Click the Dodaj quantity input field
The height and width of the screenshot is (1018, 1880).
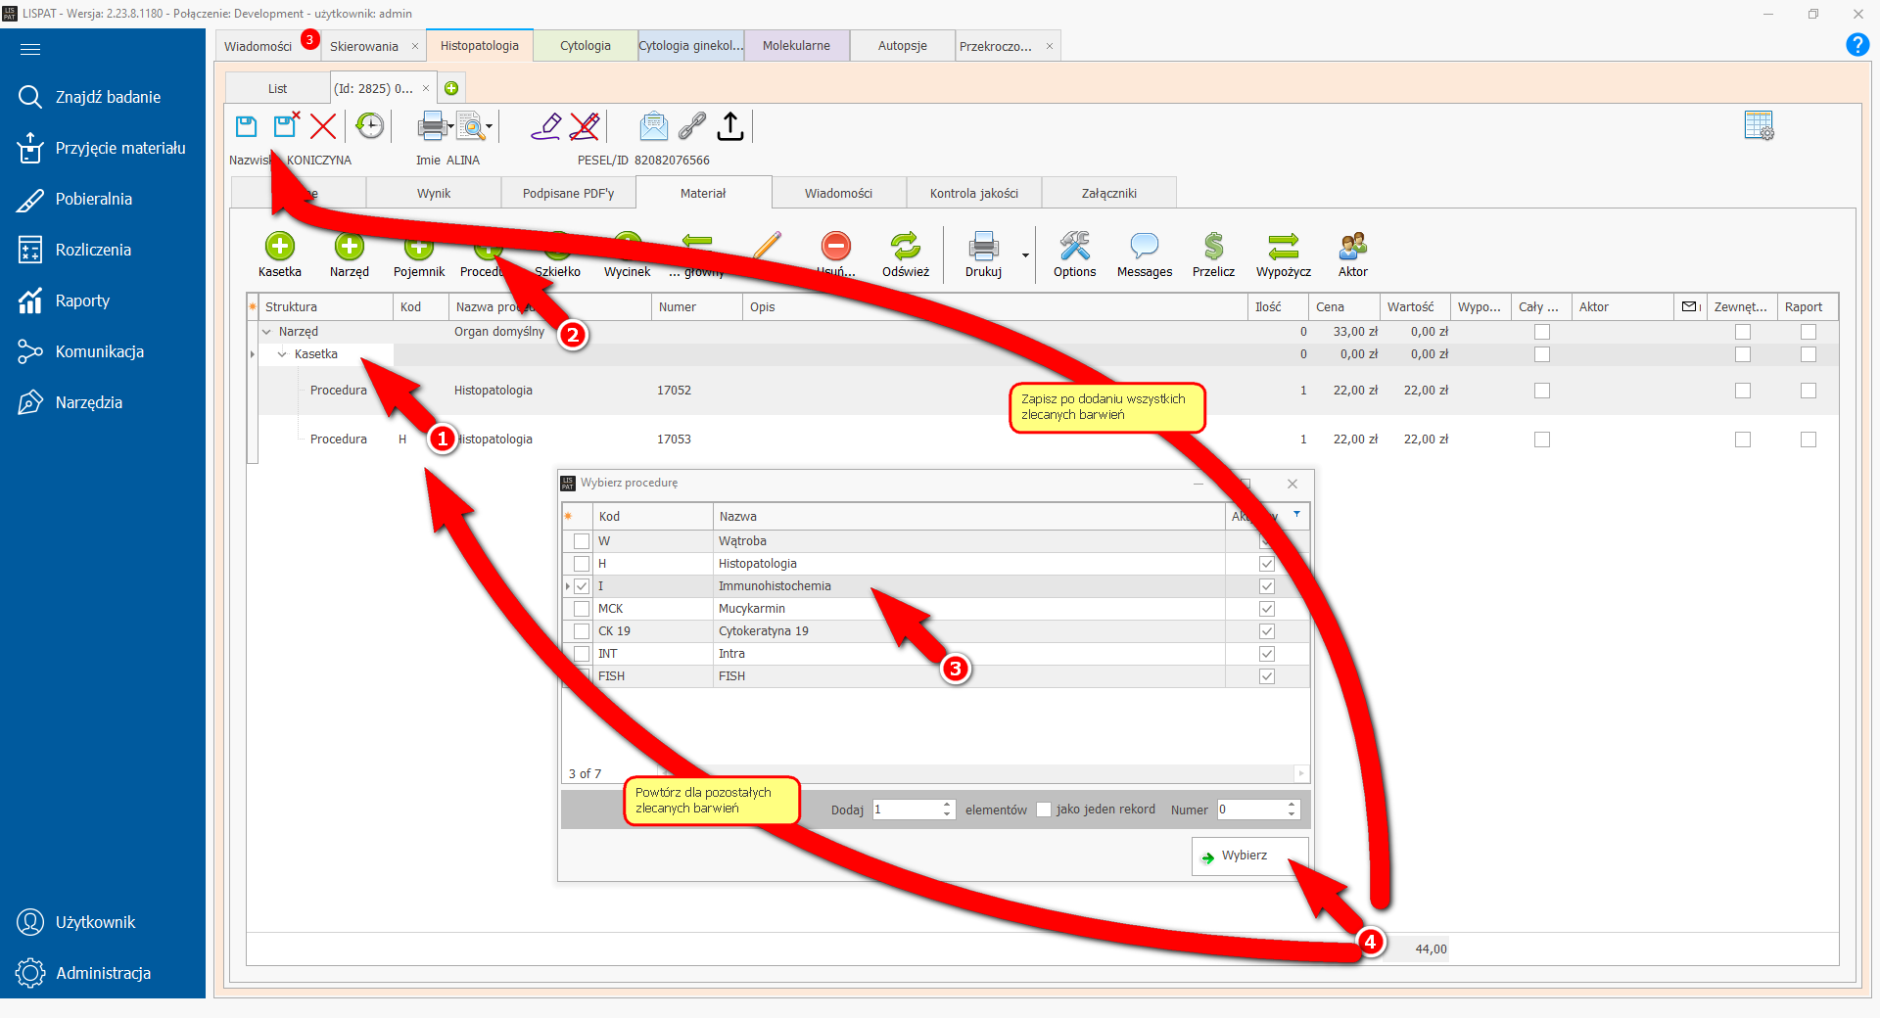point(907,810)
